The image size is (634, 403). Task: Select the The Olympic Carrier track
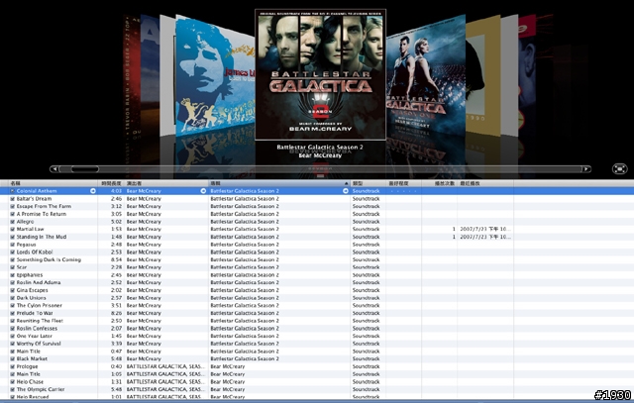click(41, 389)
